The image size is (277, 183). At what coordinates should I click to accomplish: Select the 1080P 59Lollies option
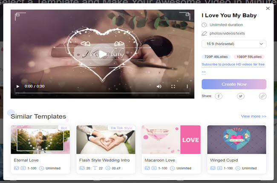tap(249, 57)
